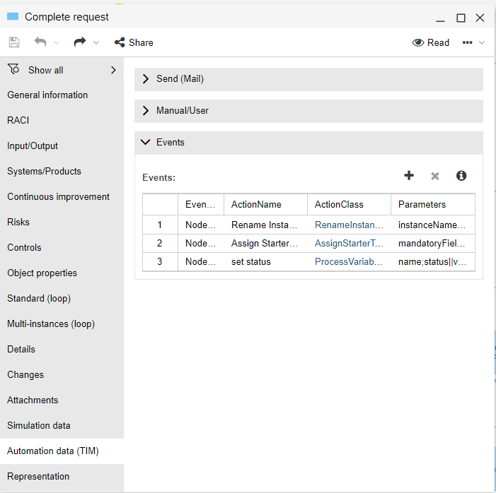The height and width of the screenshot is (493, 496).
Task: Expand the Show all chevron
Action: click(x=113, y=70)
